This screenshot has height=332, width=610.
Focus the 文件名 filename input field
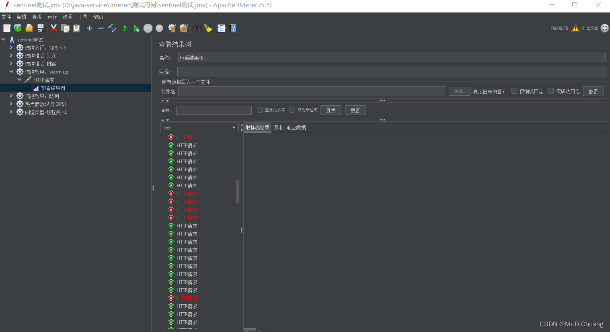312,91
